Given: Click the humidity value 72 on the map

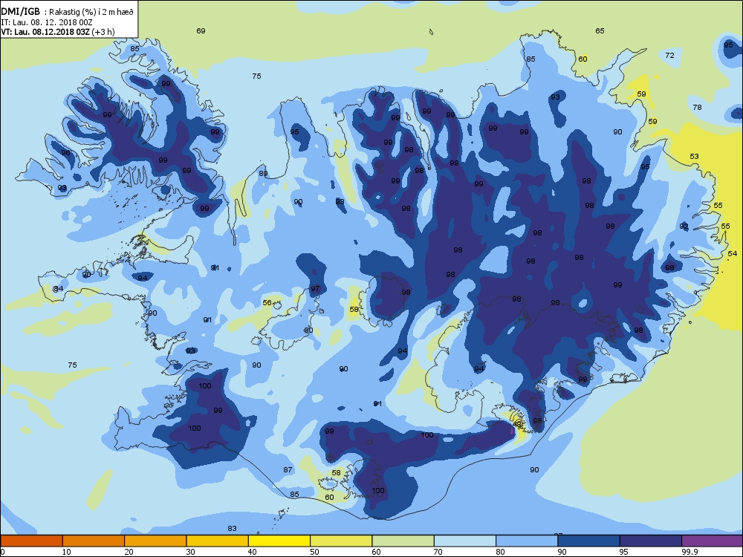Looking at the screenshot, I should click(x=669, y=56).
